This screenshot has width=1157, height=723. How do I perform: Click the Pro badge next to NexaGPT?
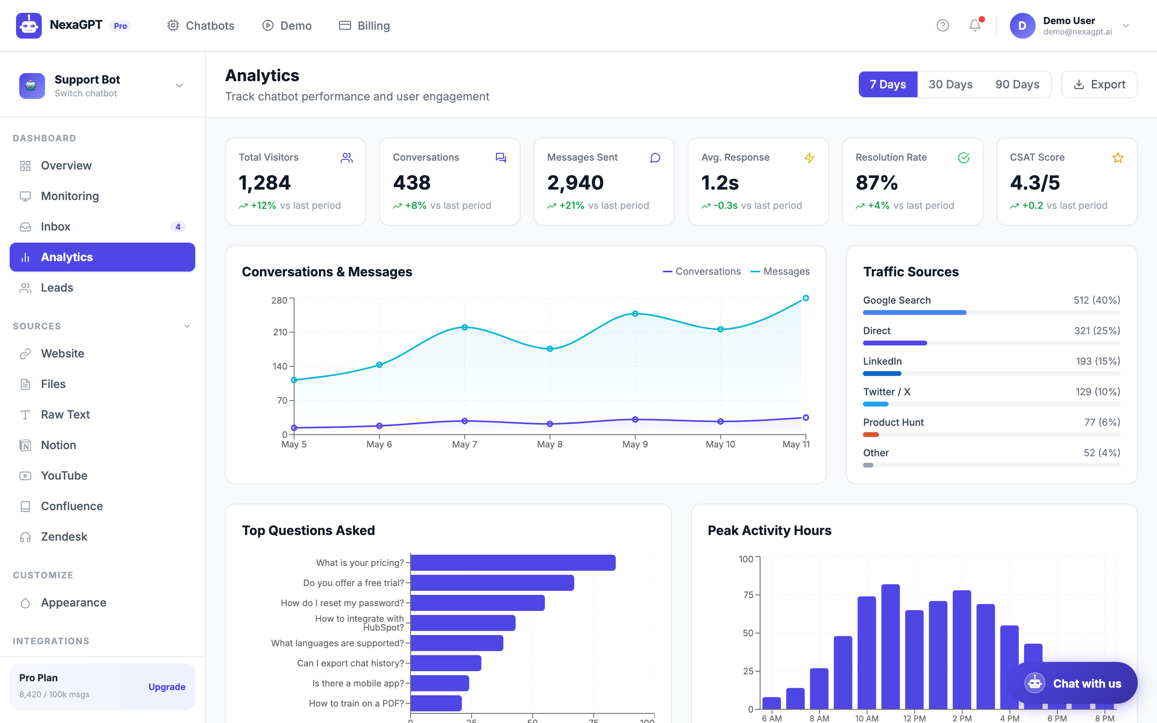click(x=121, y=26)
